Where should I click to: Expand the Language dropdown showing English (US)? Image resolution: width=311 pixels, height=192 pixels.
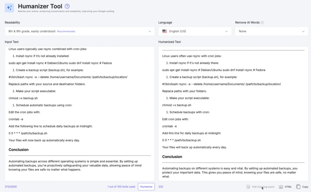pos(195,31)
